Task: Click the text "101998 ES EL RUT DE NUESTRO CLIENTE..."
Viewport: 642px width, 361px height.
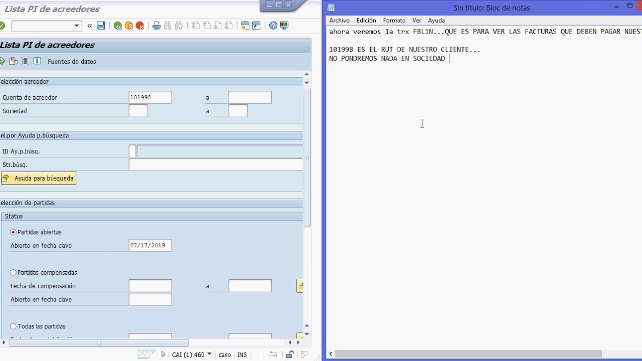Action: (405, 50)
